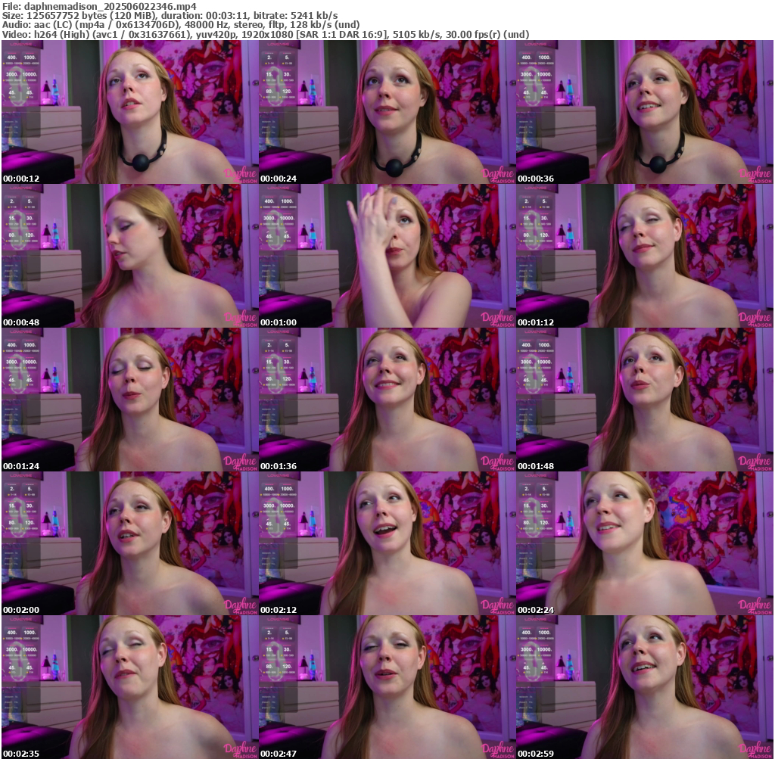Select the frame at 00:01:36
Image resolution: width=775 pixels, height=759 pixels.
(387, 400)
